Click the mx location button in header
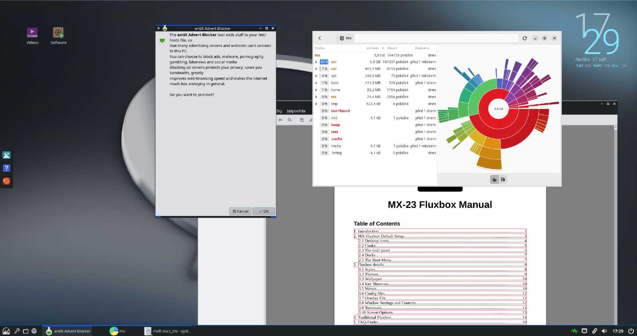637x336 pixels. 346,38
